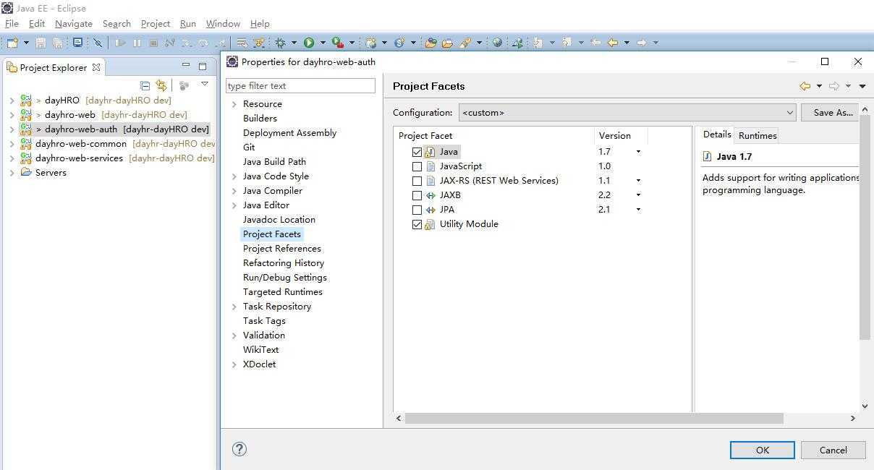
Task: Click the Servers folder icon
Action: (x=26, y=172)
